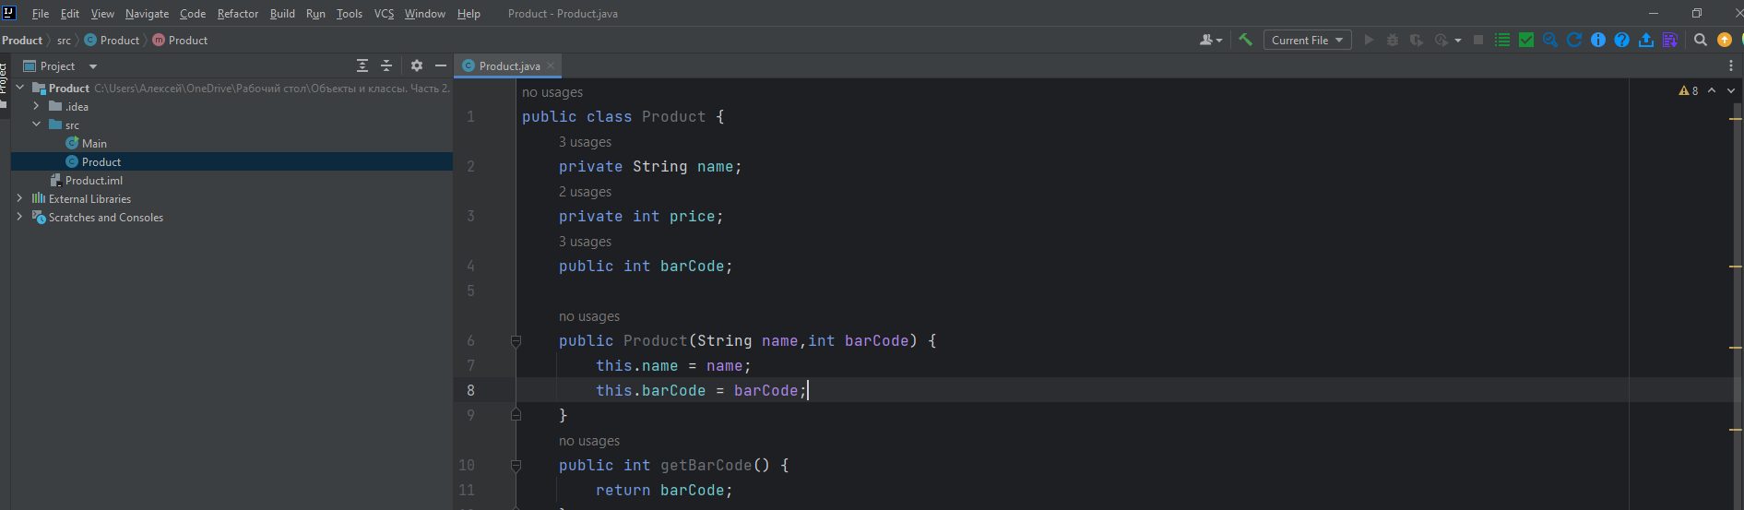The height and width of the screenshot is (510, 1744).
Task: Jump to next highlighted problem arrow
Action: point(1731,90)
